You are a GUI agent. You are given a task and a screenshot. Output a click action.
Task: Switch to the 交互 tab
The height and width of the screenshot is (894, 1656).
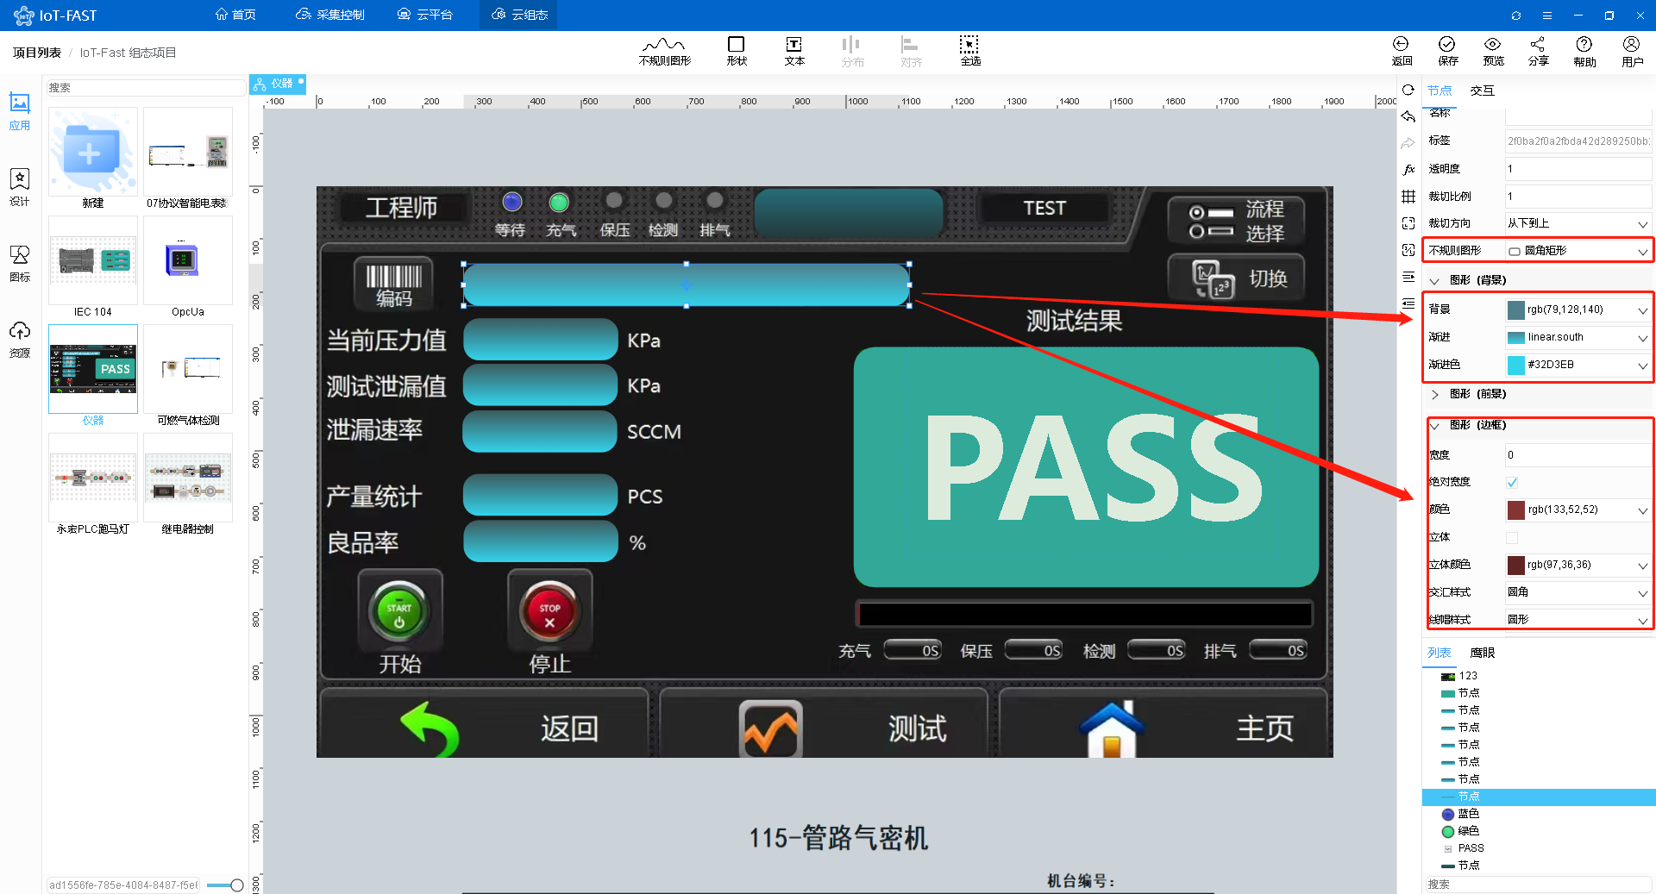point(1482,91)
